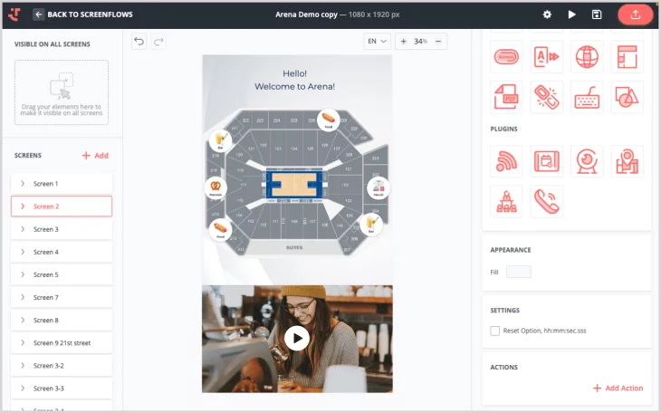Add the RSS feed plugin

tap(506, 161)
